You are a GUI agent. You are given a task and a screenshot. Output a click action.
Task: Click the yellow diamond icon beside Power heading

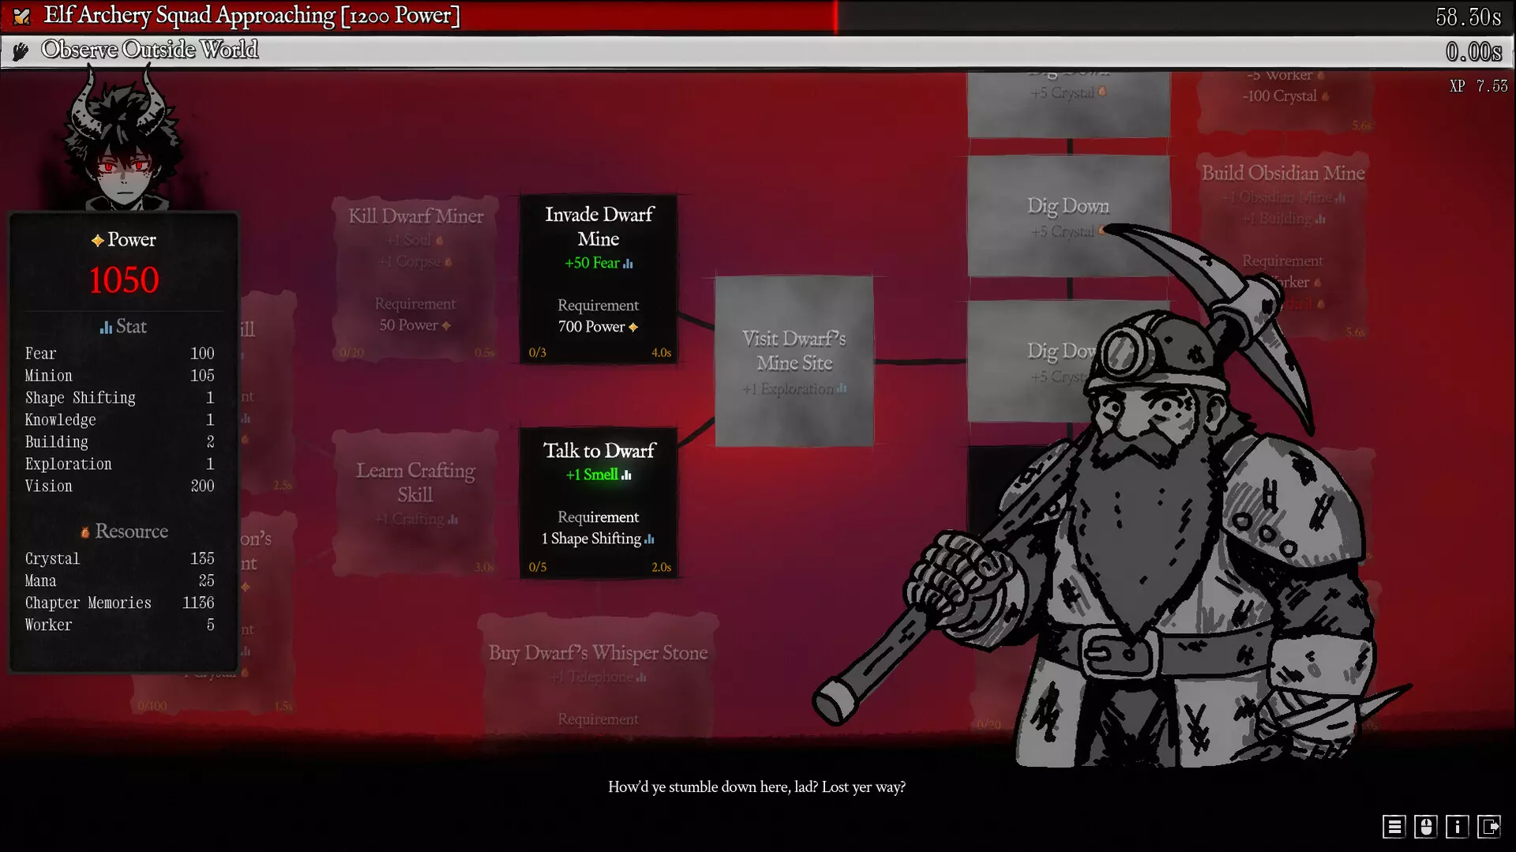[x=97, y=240]
